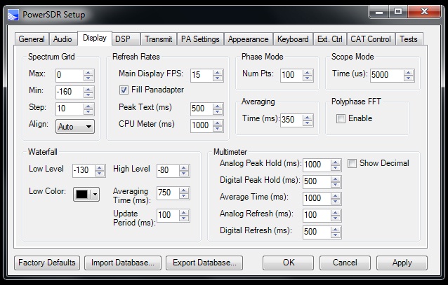Click the Main Display FPS field
The image size is (448, 285).
pyautogui.click(x=202, y=75)
